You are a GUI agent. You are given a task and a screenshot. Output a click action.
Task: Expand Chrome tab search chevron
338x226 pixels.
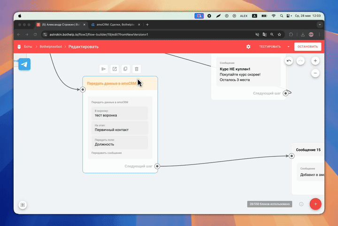[320, 24]
